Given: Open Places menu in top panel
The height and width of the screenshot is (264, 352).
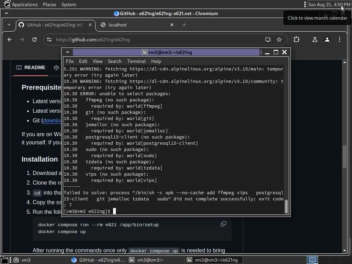Looking at the screenshot, I should click(49, 4).
